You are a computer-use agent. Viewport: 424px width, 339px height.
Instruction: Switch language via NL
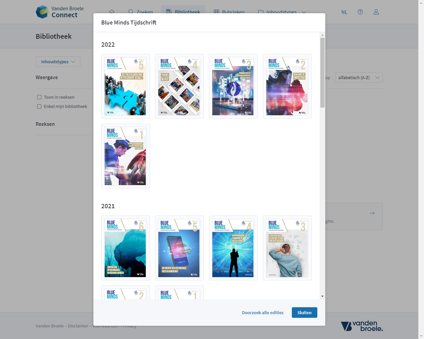[344, 12]
